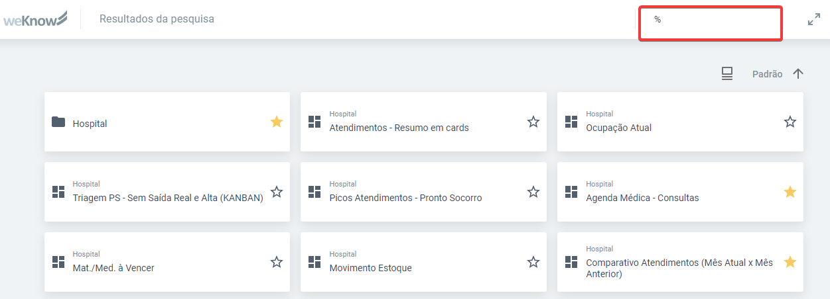Open Picos Atendimentos - Pronto Socorro
This screenshot has width=830, height=299.
coord(405,198)
